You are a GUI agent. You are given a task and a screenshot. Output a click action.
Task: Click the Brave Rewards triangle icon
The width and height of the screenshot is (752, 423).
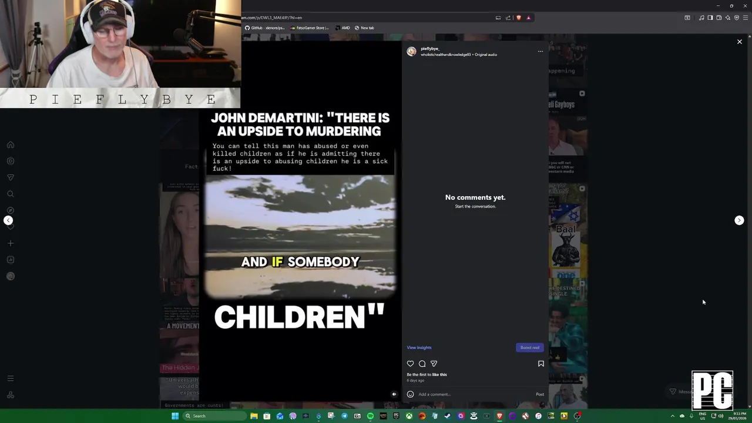tap(529, 18)
